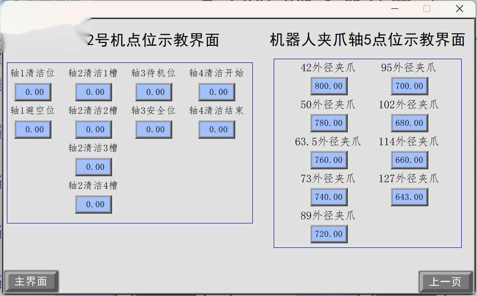Click the 轴1避空位 value field

point(33,129)
